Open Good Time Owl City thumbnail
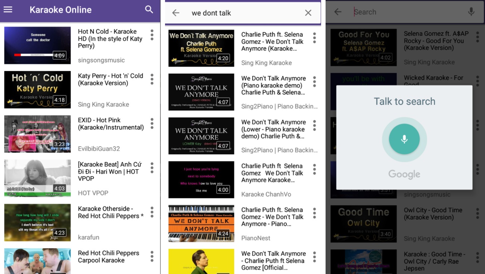The height and width of the screenshot is (274, 485). point(364,224)
